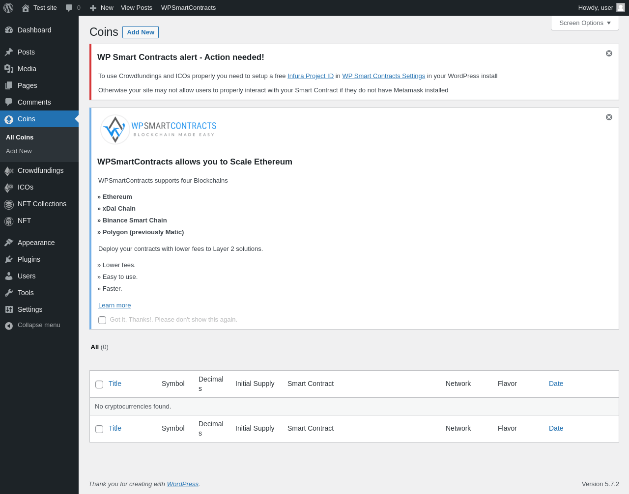Select the All (0) filter link
The height and width of the screenshot is (494, 629).
coord(100,347)
